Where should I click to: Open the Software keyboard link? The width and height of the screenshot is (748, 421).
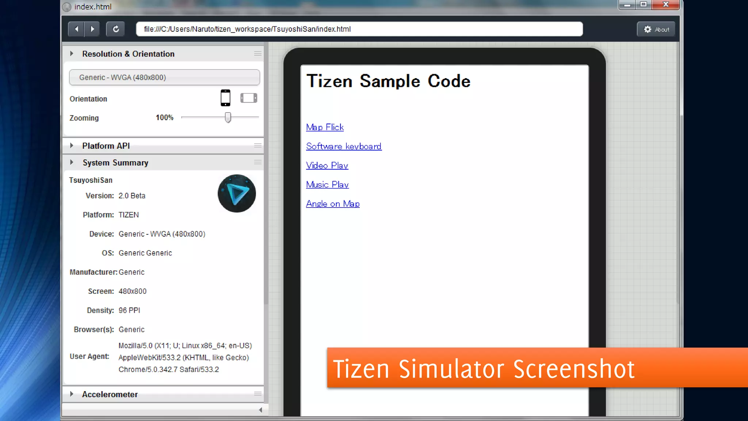click(344, 146)
